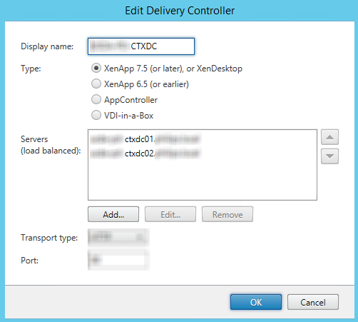
Task: Pick the VDI-in-a-Box controller type
Action: [96, 115]
